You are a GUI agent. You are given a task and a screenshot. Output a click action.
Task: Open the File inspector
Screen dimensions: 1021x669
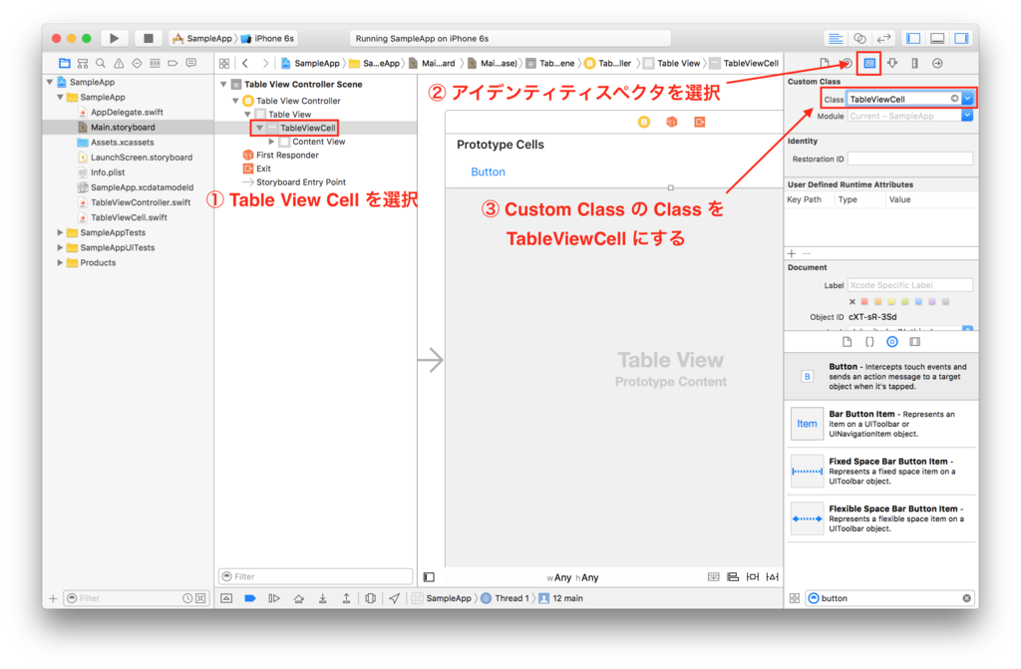[x=825, y=63]
